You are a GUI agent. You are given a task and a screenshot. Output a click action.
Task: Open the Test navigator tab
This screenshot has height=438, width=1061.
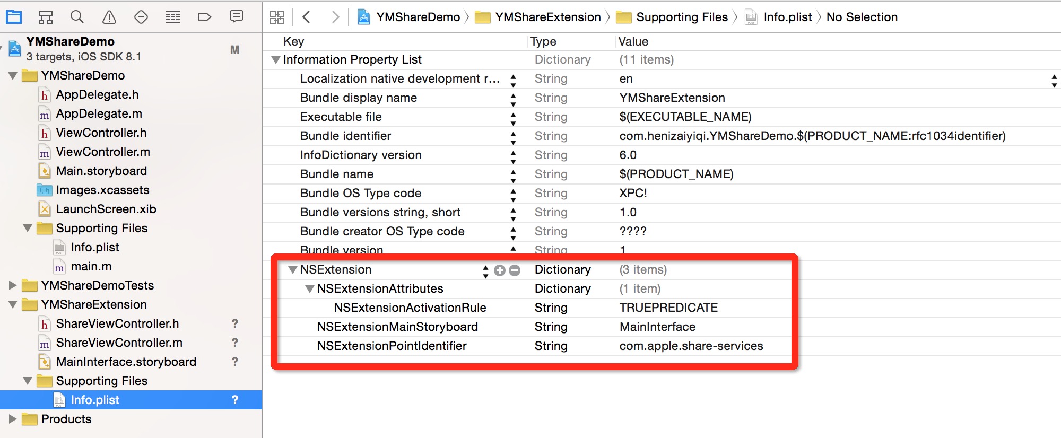click(141, 17)
